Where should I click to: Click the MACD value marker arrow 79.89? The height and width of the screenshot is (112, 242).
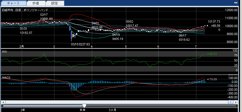[207, 79]
